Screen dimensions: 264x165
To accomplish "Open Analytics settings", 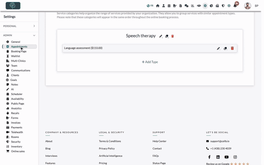I will tap(16, 109).
